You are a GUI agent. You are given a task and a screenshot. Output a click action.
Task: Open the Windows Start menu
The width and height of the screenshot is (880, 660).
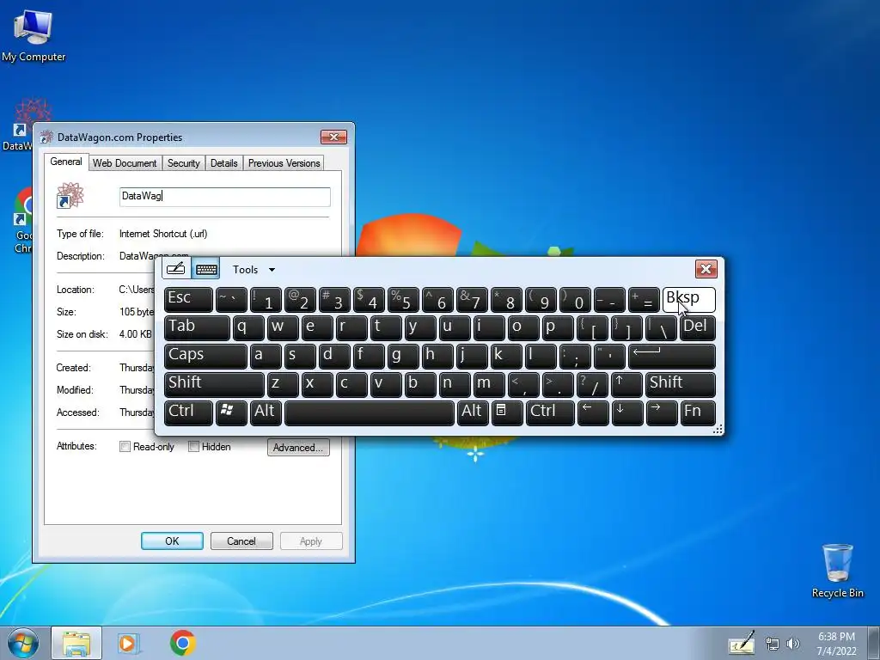(x=21, y=643)
